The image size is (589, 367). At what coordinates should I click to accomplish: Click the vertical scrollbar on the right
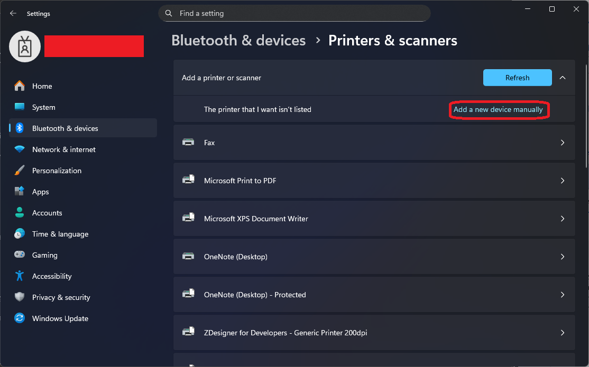click(586, 116)
